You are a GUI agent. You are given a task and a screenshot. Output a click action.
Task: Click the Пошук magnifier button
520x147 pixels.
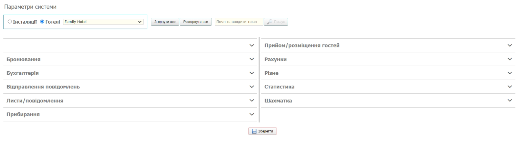coord(276,22)
